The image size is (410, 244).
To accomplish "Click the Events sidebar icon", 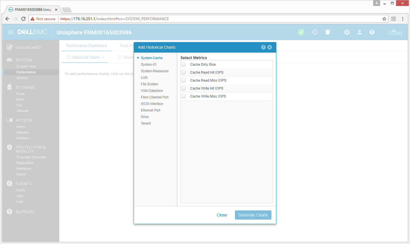I will (9, 183).
